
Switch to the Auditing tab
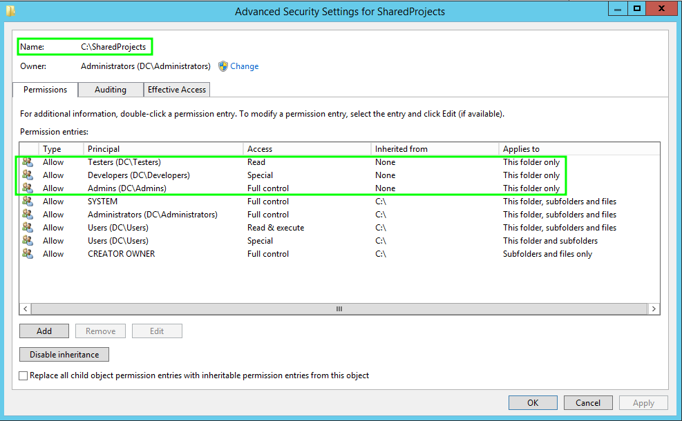(x=111, y=90)
